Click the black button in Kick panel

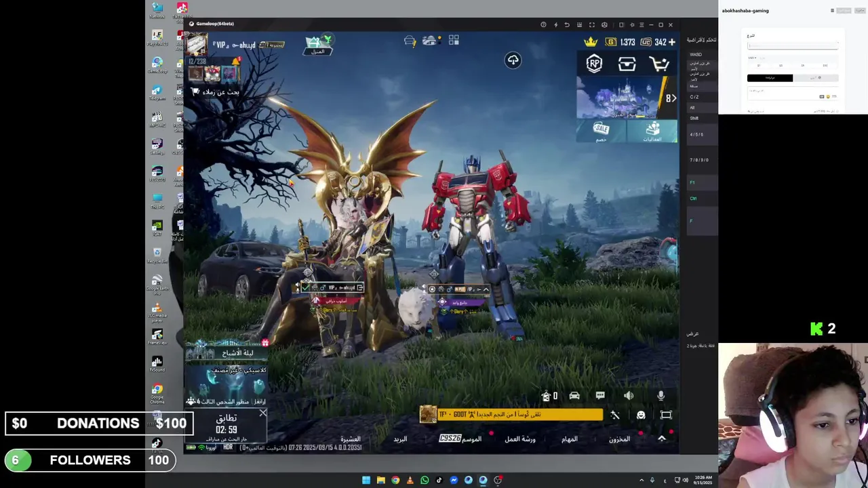770,78
